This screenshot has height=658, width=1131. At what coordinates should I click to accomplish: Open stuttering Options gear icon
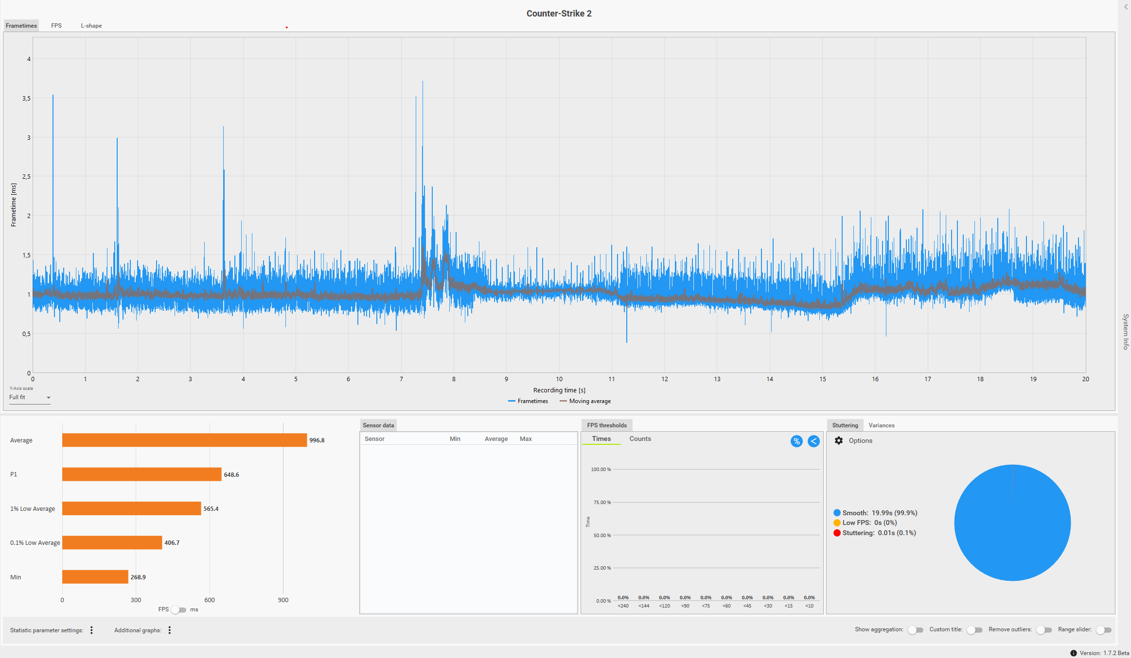pyautogui.click(x=839, y=440)
